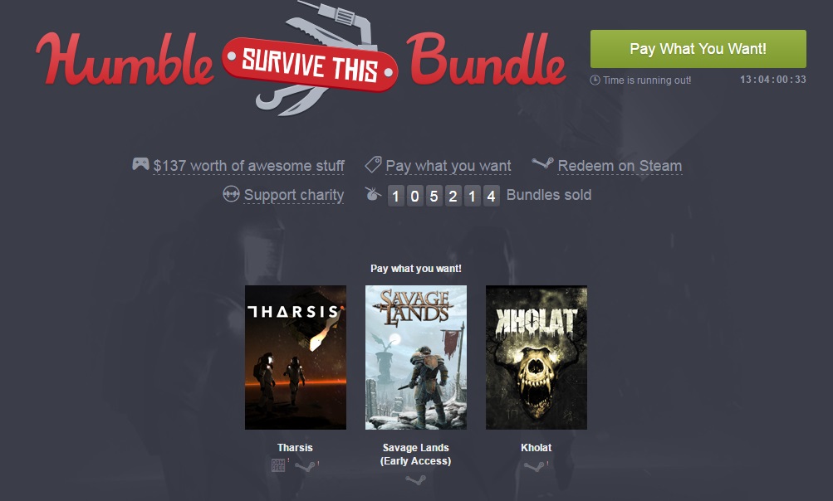This screenshot has height=501, width=833.
Task: Click the Steam icon below Savage Lands
Action: (415, 479)
